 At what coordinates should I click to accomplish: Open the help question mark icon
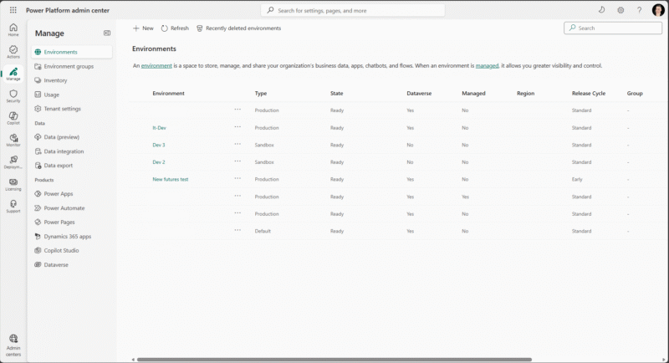(x=640, y=10)
